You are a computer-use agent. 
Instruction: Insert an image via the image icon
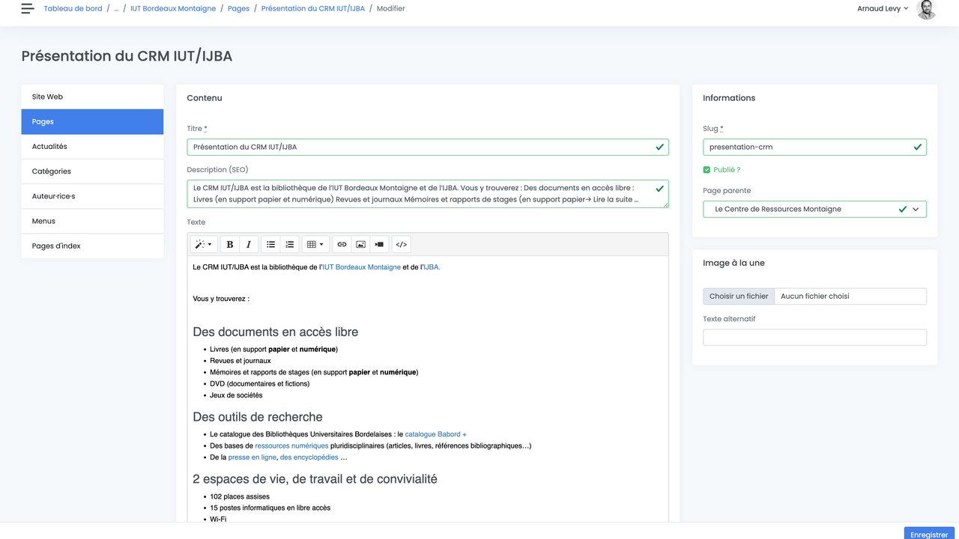pos(360,244)
